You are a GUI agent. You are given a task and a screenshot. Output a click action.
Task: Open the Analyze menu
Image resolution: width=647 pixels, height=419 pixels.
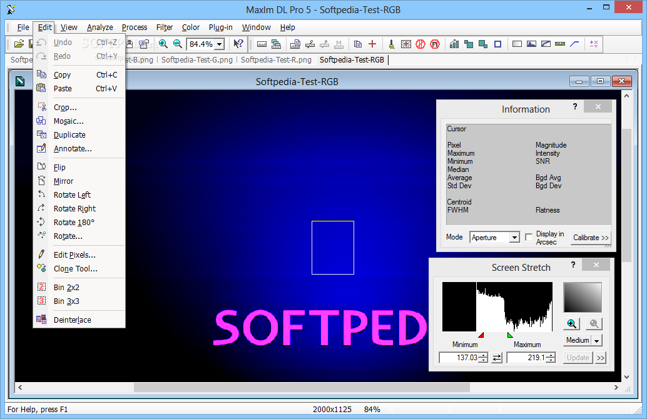pos(100,28)
